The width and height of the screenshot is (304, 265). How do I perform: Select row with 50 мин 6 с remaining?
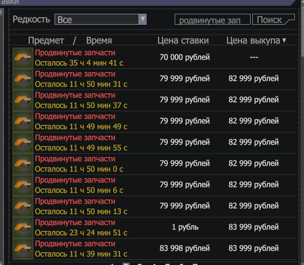155,185
